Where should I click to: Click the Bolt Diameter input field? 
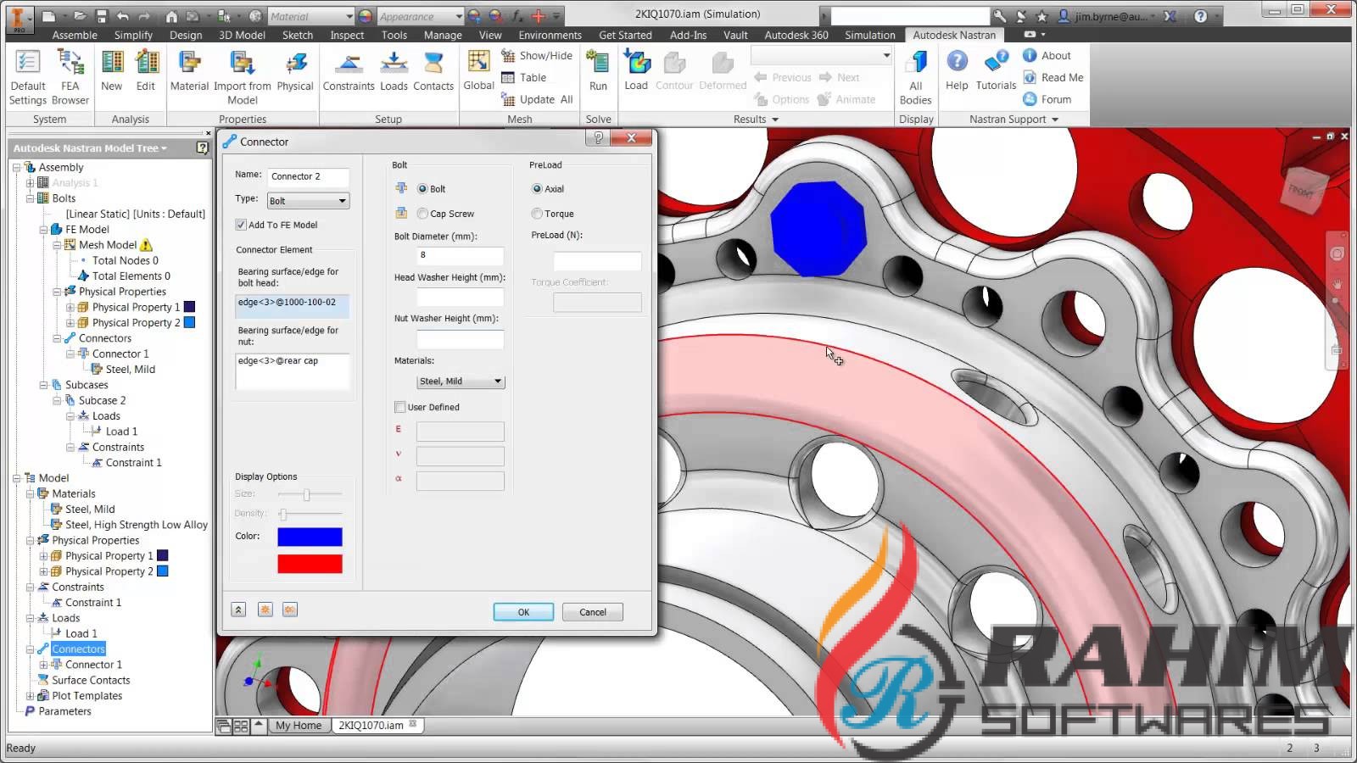[461, 255]
